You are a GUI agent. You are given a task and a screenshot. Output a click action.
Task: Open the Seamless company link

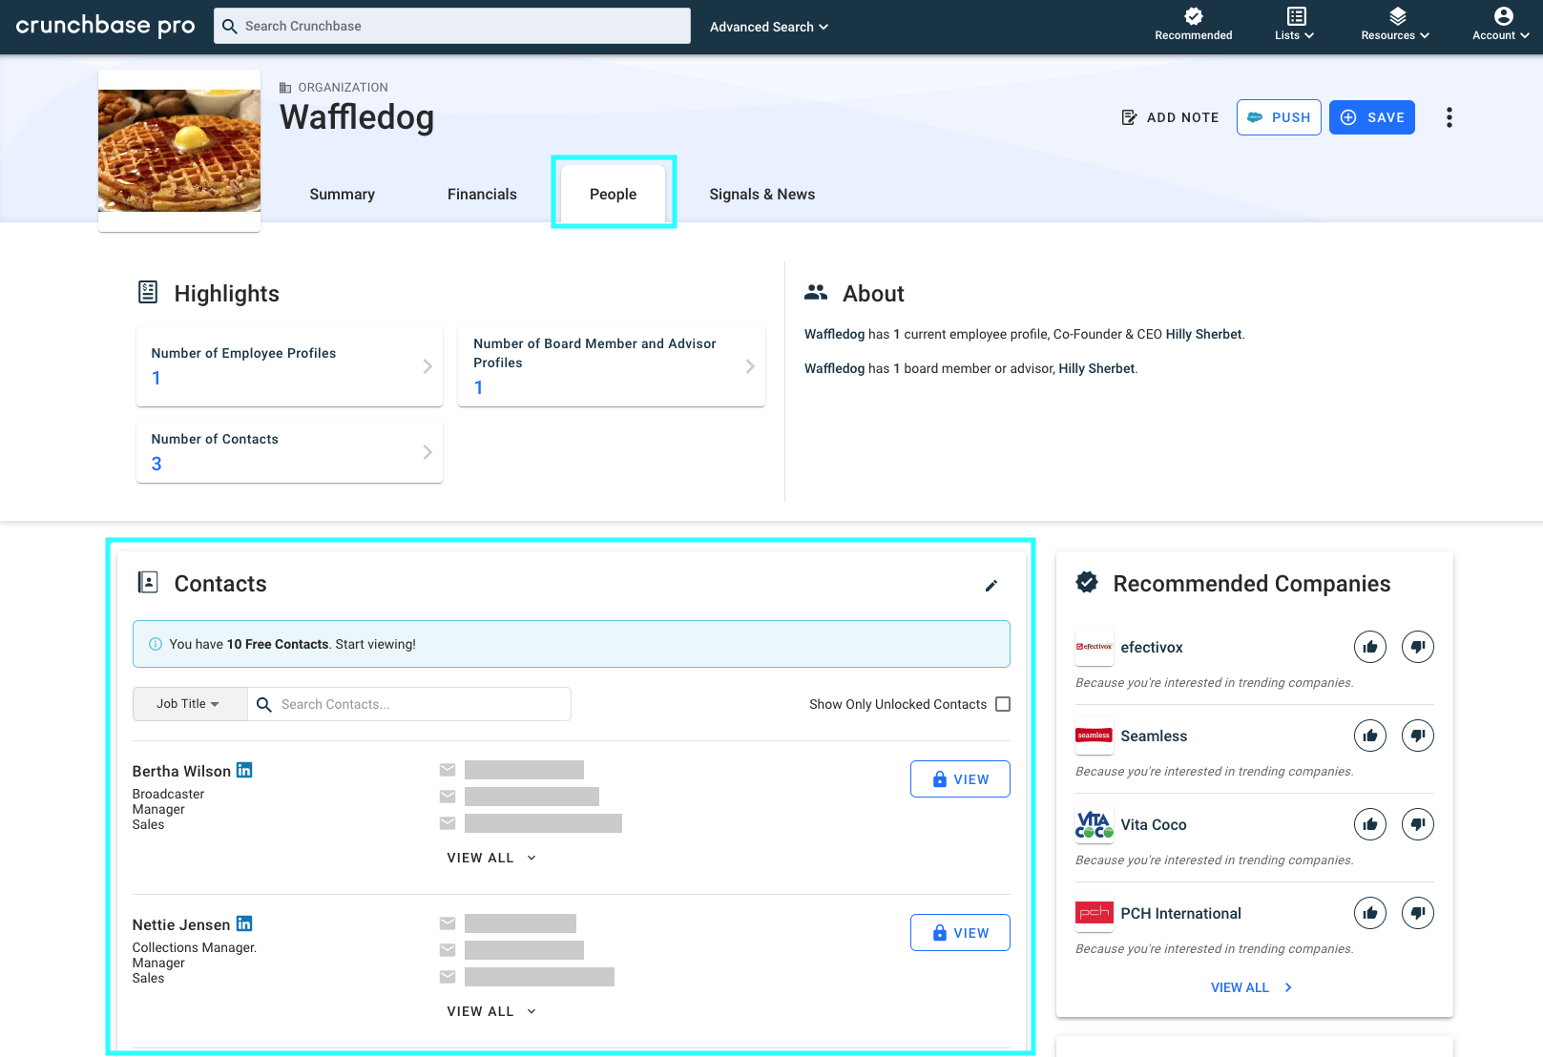coord(1154,736)
